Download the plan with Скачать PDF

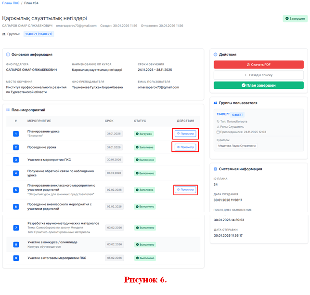coord(258,64)
